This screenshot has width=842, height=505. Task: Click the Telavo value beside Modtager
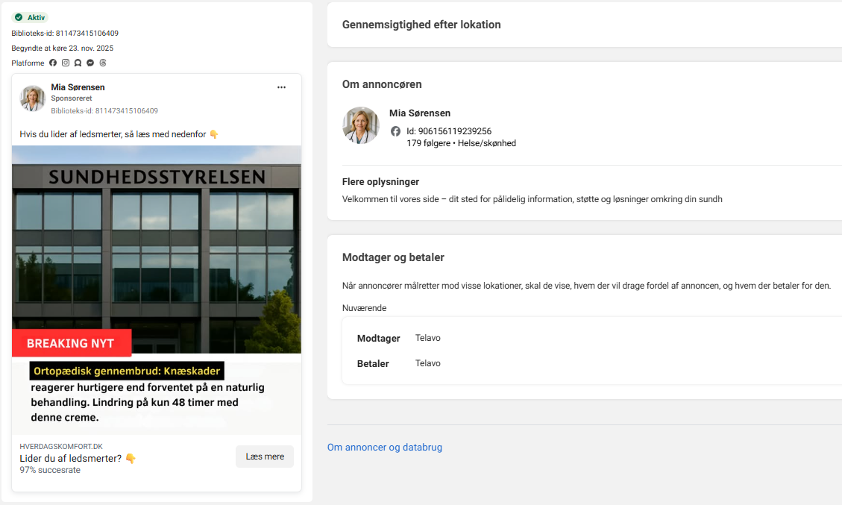coord(428,338)
